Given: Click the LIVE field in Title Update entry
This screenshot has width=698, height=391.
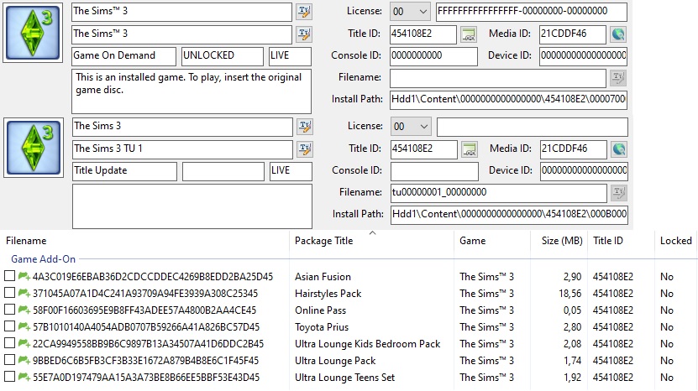Looking at the screenshot, I should [291, 171].
